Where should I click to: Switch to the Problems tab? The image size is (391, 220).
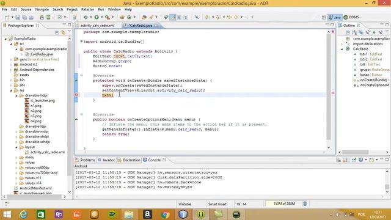pos(85,160)
